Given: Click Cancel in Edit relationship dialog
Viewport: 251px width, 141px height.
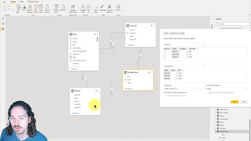Looking at the screenshot, I should [244, 102].
